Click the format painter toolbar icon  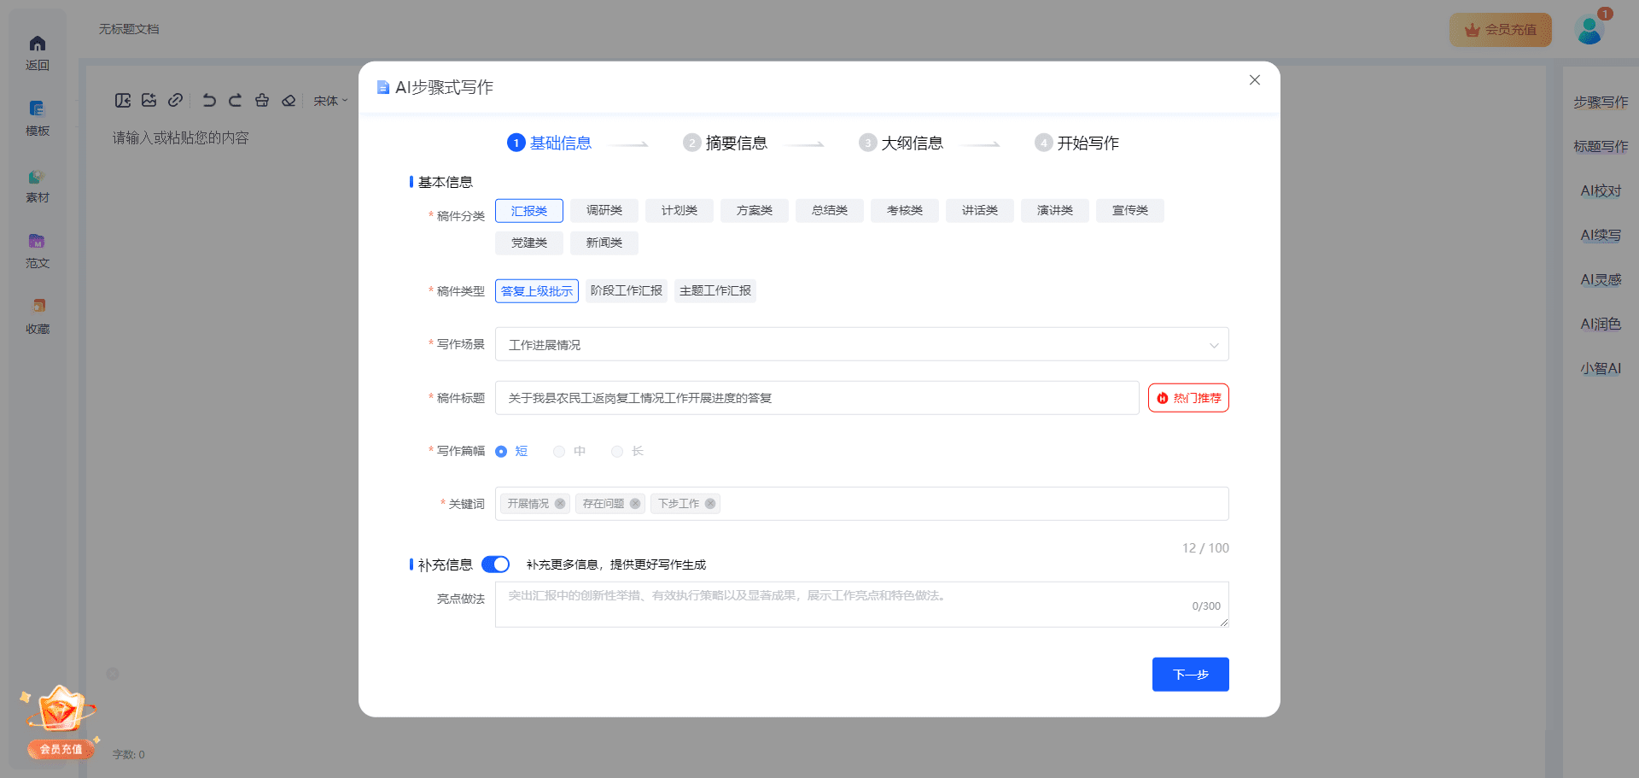(262, 100)
